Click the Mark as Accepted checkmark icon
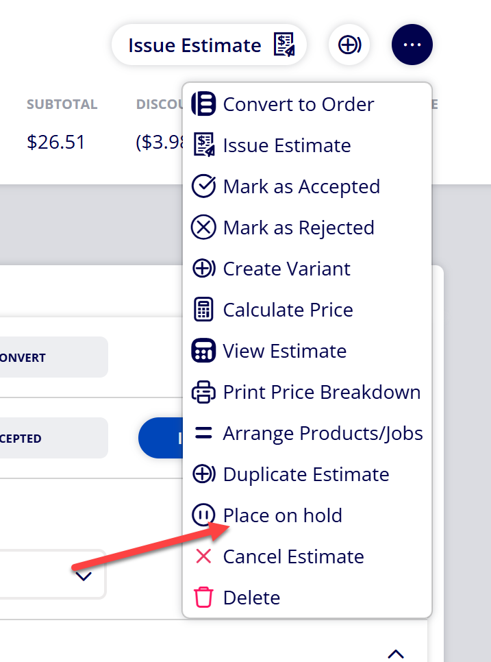491x662 pixels. [x=204, y=186]
